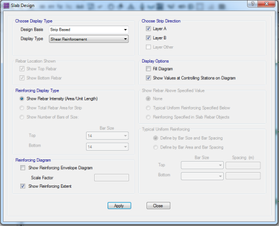This screenshot has height=226, width=279.
Task: Toggle the Layer B checkbox
Action: tap(148, 38)
